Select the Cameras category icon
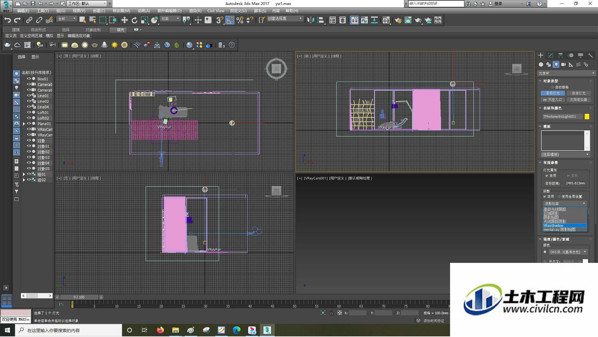Screen dimensions: 598x337 [563, 64]
